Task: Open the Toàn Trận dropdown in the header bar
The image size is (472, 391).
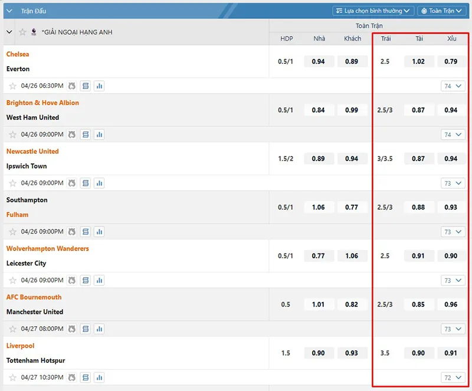Action: coord(442,11)
